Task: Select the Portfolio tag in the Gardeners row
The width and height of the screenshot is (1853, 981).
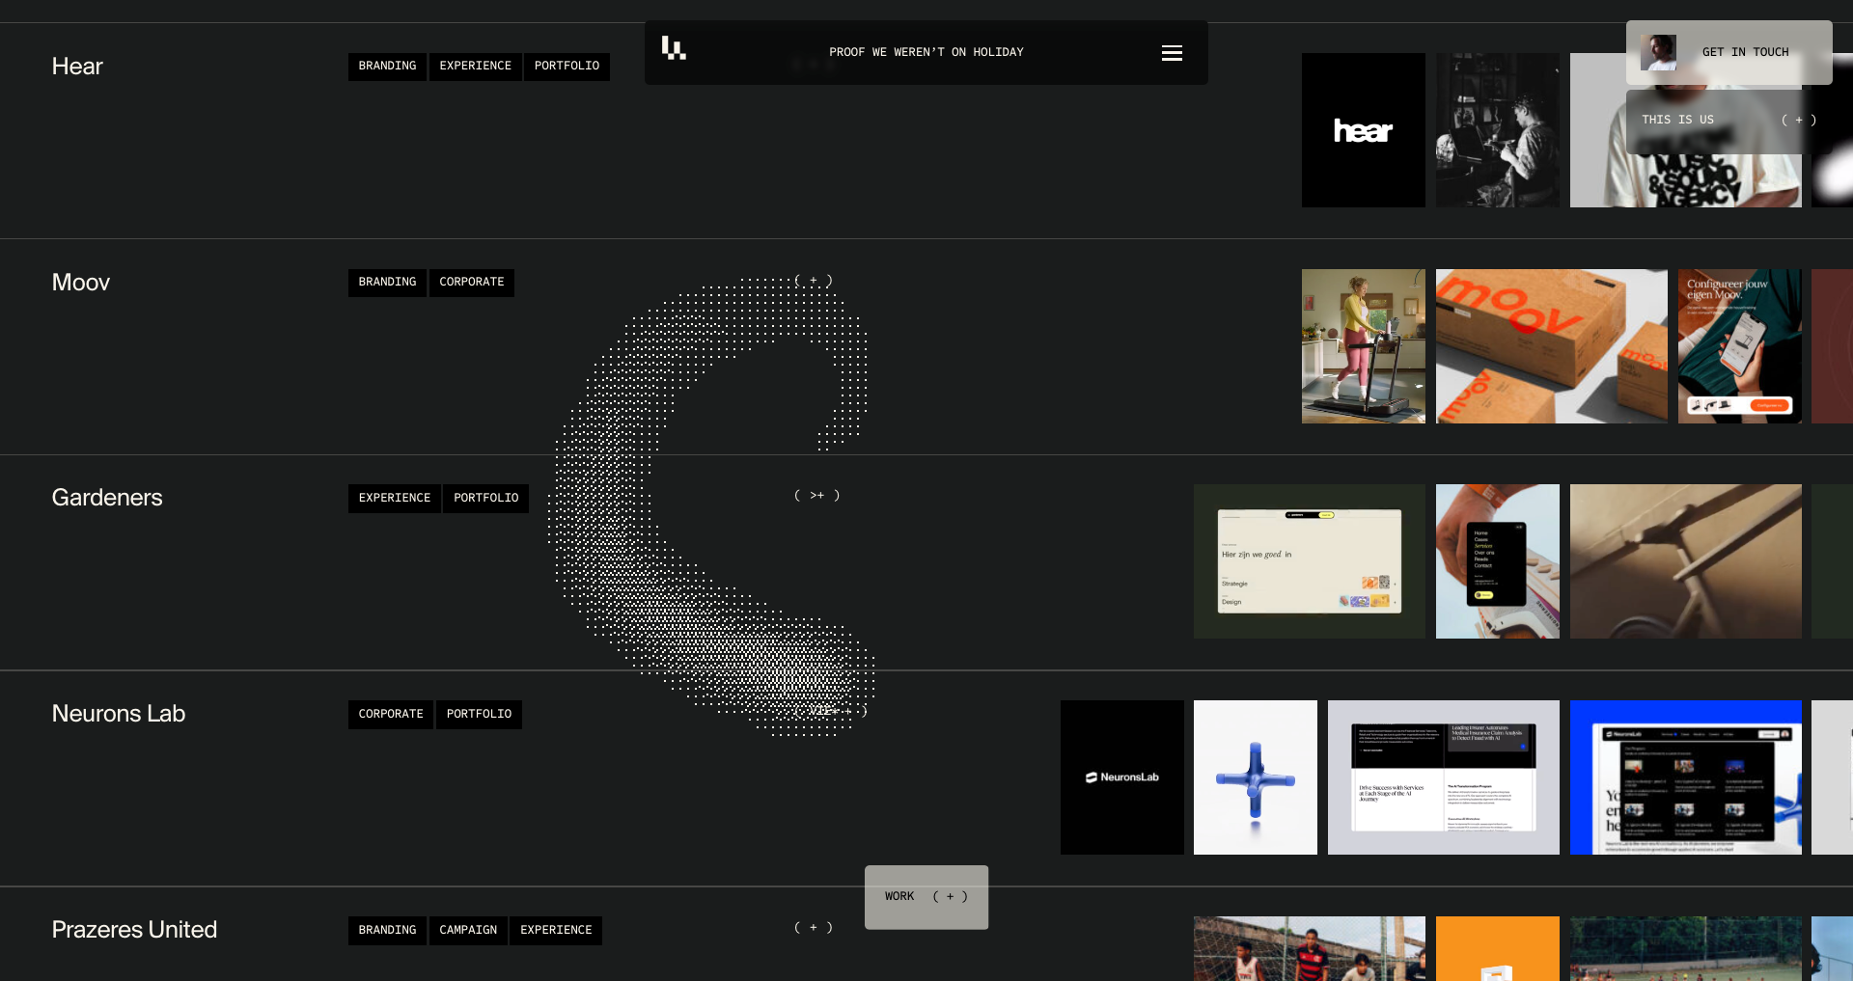Action: click(486, 499)
